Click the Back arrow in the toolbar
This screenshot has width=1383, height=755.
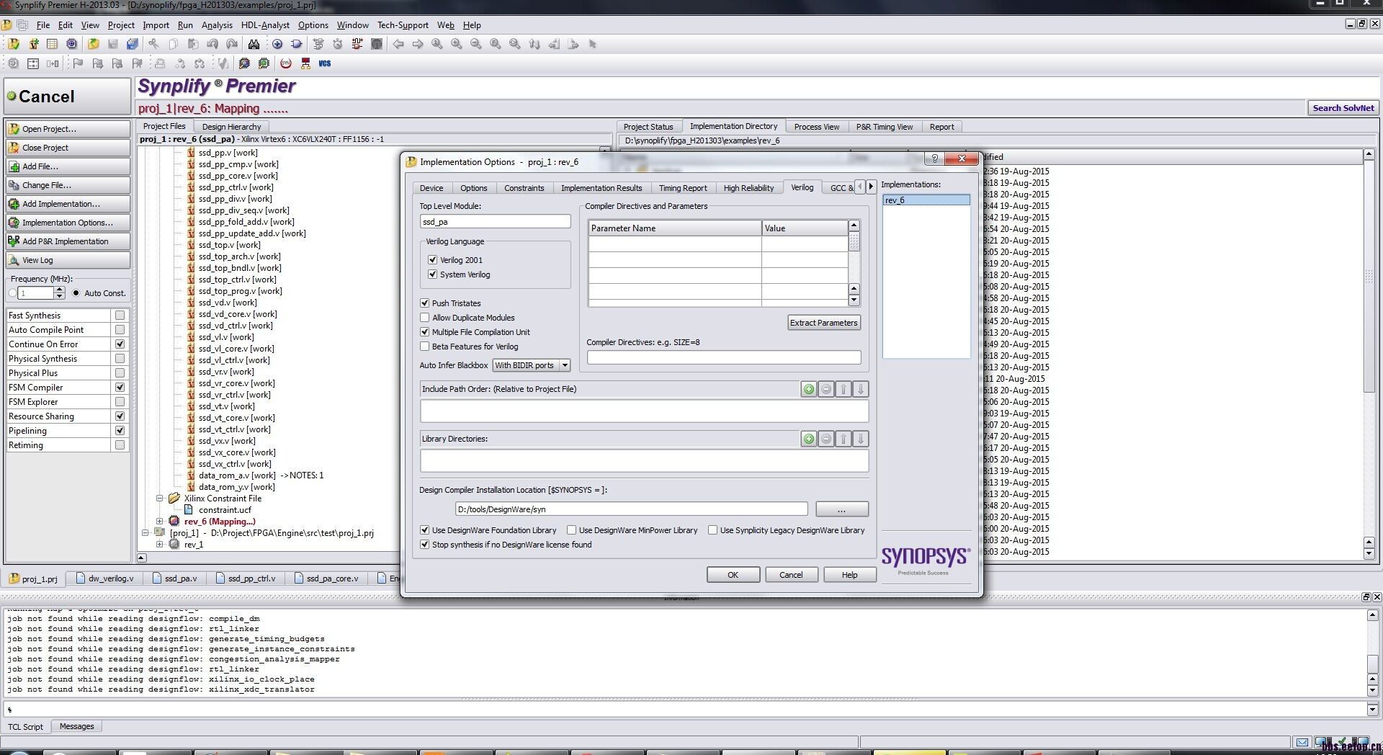398,44
